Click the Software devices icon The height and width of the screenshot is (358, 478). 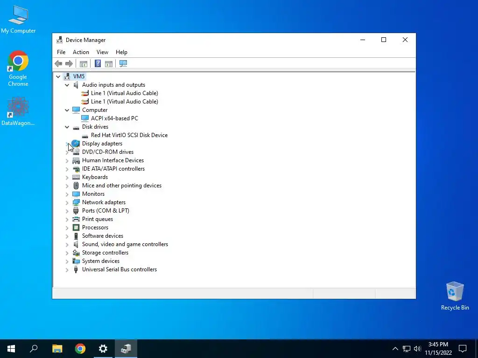[76, 236]
